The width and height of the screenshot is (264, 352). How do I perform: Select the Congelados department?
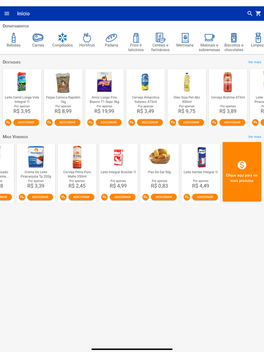(x=63, y=40)
